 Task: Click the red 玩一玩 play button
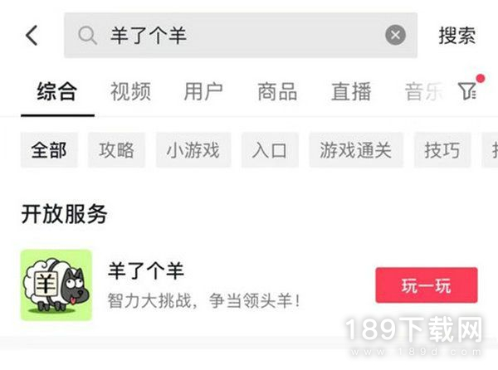427,285
